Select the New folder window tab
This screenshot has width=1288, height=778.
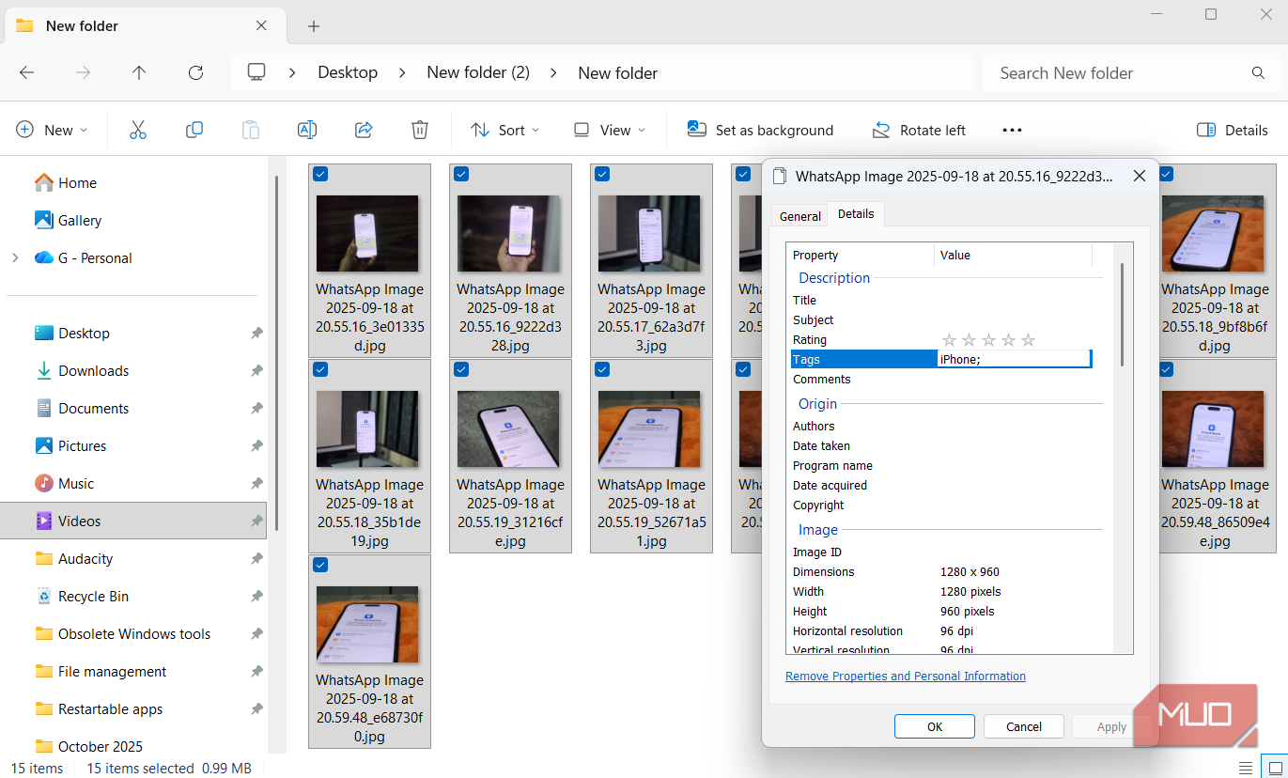point(147,26)
